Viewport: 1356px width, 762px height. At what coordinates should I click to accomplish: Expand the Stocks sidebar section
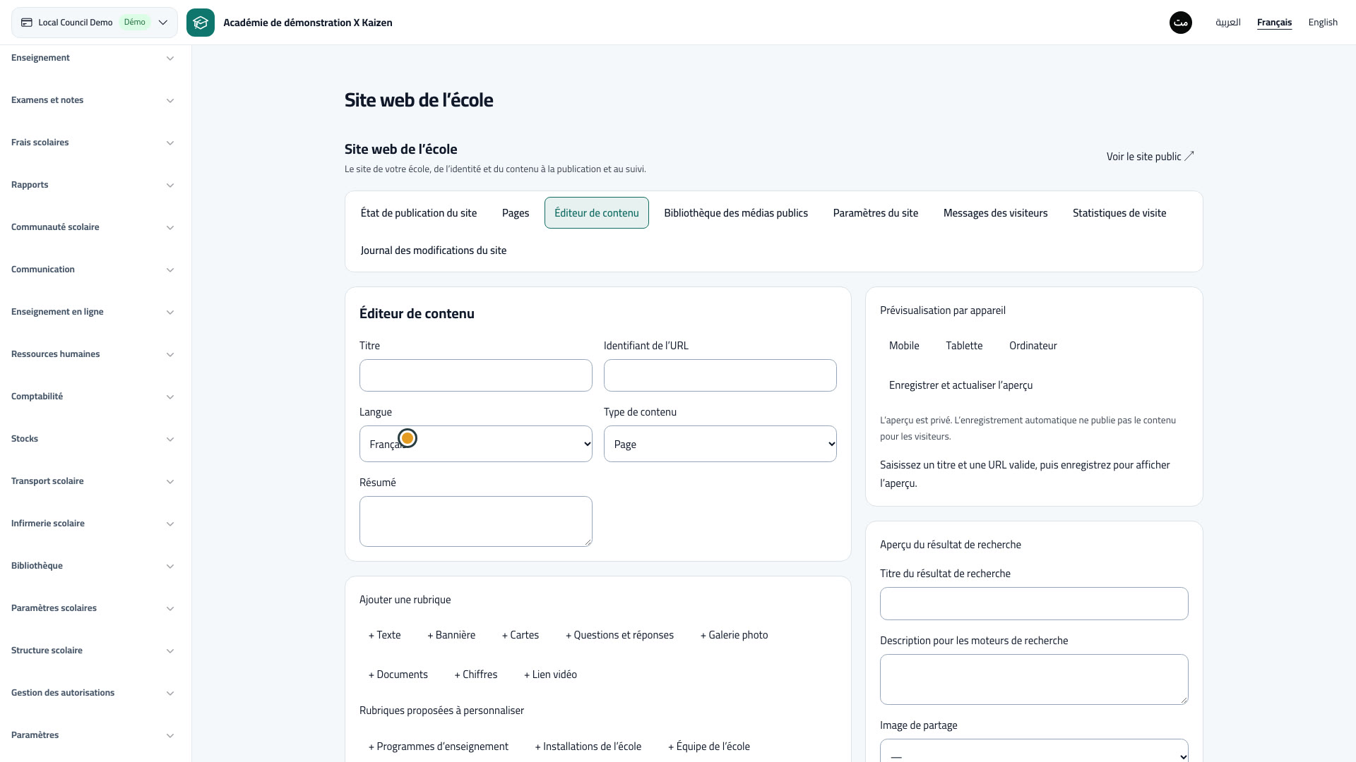click(x=93, y=439)
